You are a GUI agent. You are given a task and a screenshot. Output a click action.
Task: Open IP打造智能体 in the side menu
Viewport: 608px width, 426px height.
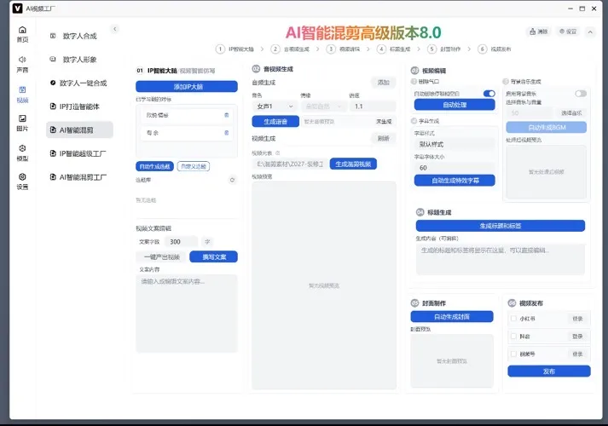coord(79,106)
